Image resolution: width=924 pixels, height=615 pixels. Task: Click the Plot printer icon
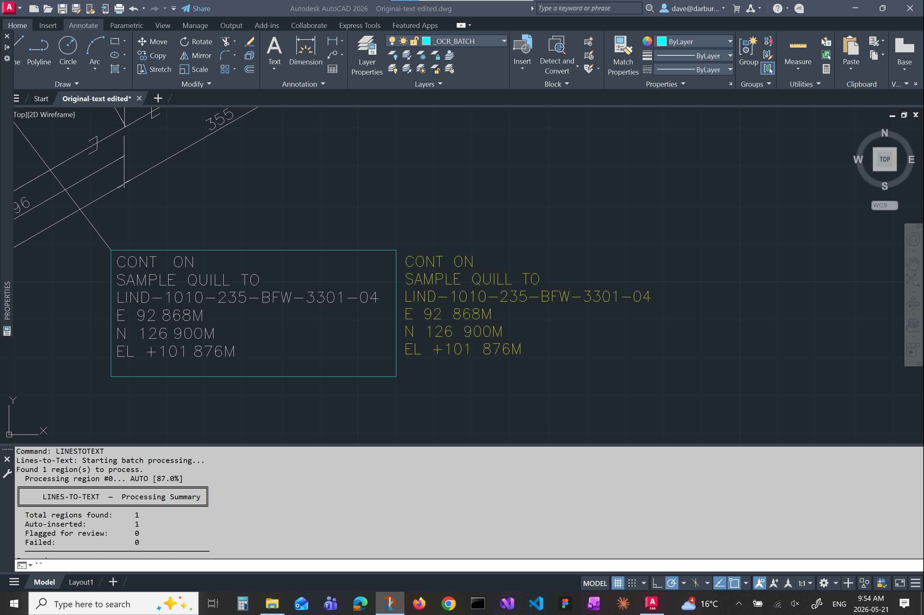coord(119,8)
